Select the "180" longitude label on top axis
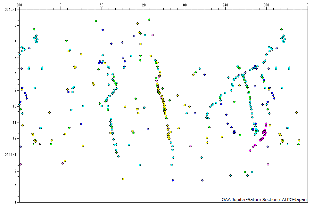This screenshot has height=208, width=314. (184, 5)
